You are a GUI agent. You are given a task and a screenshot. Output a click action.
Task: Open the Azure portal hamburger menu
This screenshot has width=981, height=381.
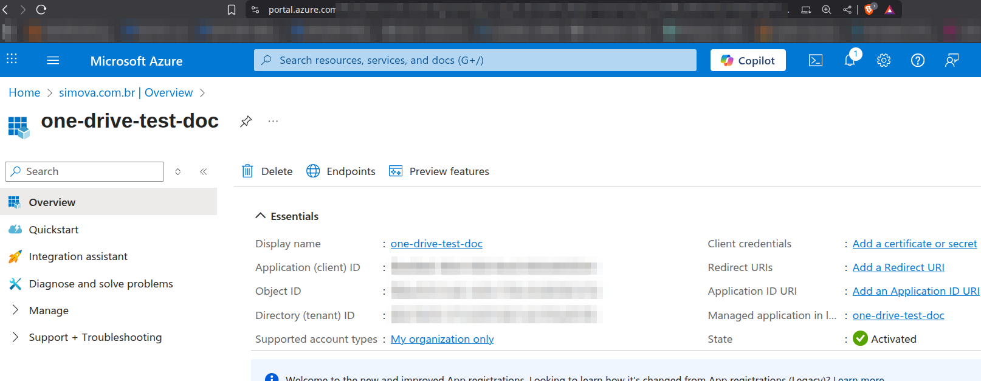point(53,61)
